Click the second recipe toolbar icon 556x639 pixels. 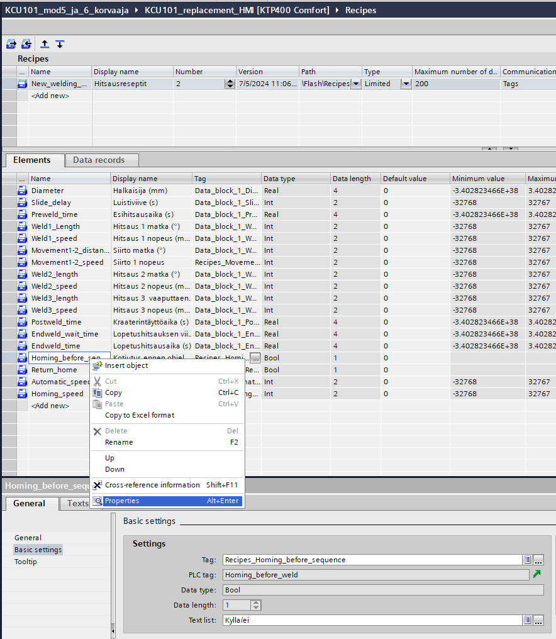pos(26,44)
